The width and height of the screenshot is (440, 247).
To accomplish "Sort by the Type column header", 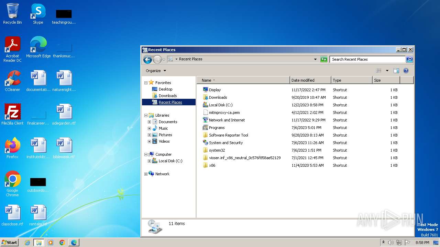I will [x=352, y=80].
